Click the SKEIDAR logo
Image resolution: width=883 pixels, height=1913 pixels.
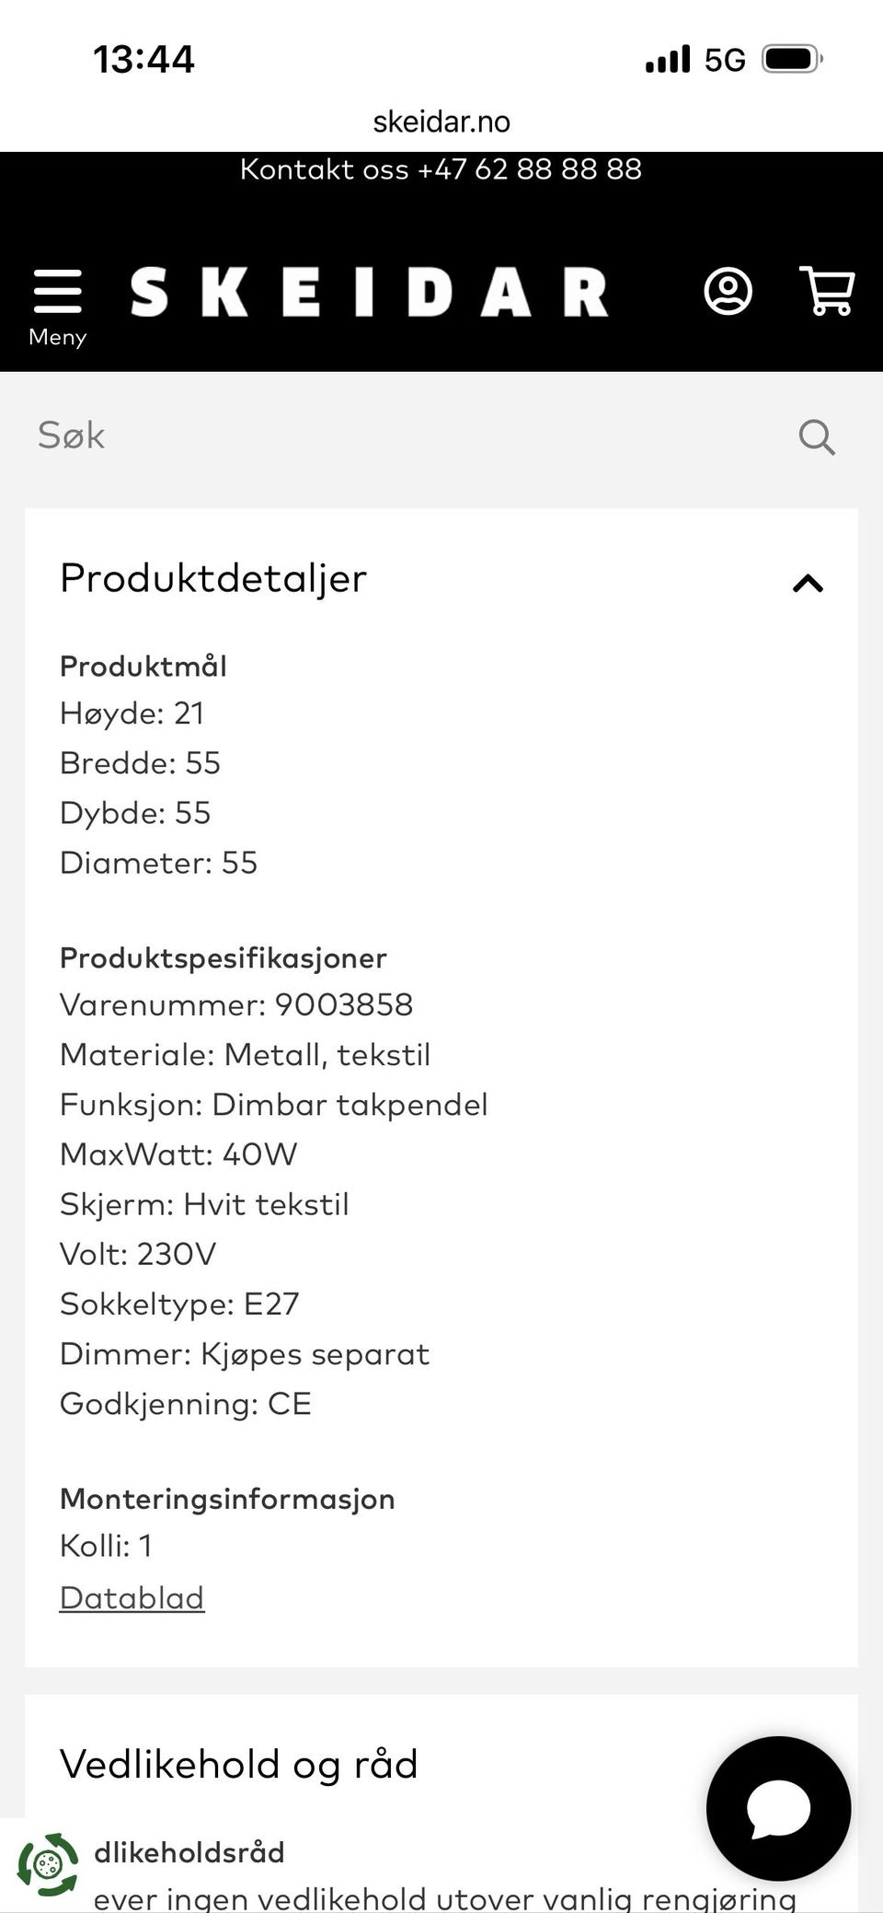(x=369, y=293)
